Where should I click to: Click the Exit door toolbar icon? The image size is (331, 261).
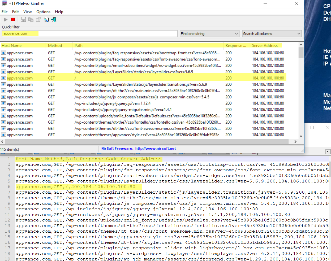point(54,19)
